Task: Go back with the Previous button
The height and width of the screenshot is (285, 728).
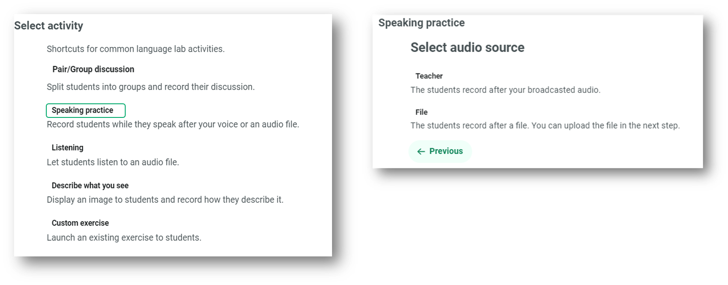Action: tap(440, 151)
